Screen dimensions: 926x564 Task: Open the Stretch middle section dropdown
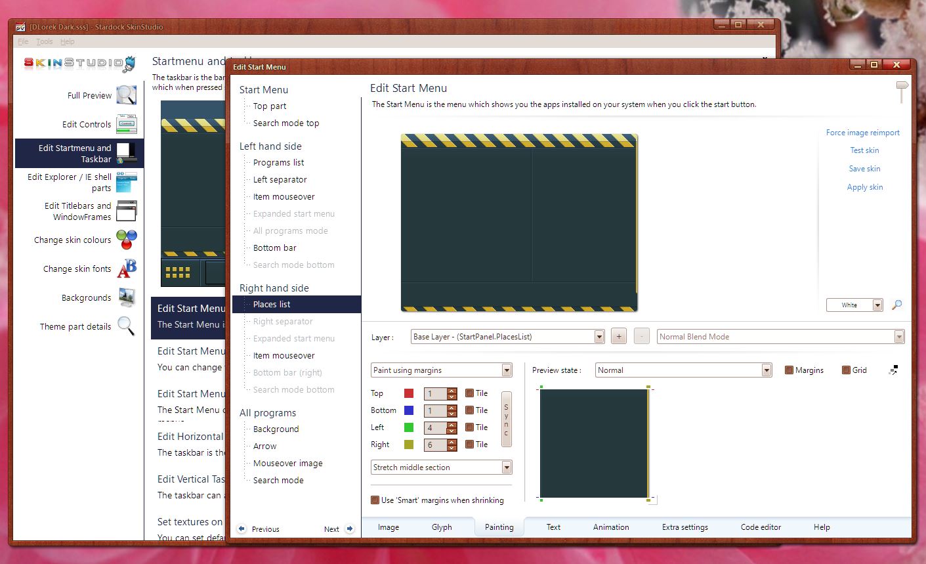point(441,467)
